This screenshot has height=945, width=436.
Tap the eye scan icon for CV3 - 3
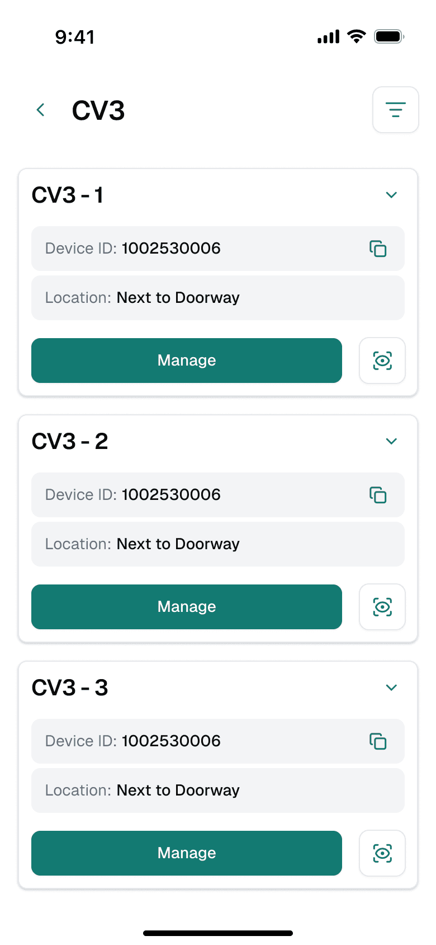382,853
